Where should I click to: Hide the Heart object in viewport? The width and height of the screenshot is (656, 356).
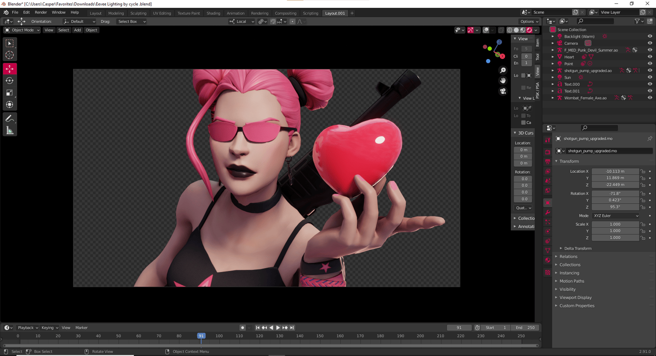(649, 57)
